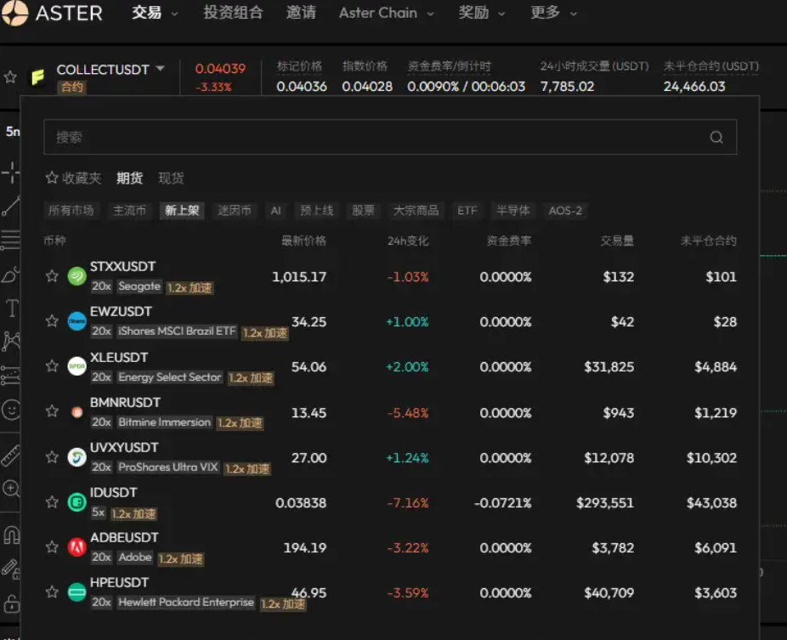Toggle the magnet snap tool

click(12, 535)
